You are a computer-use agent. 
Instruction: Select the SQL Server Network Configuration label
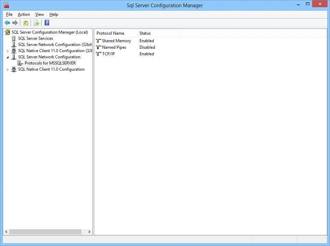(49, 57)
